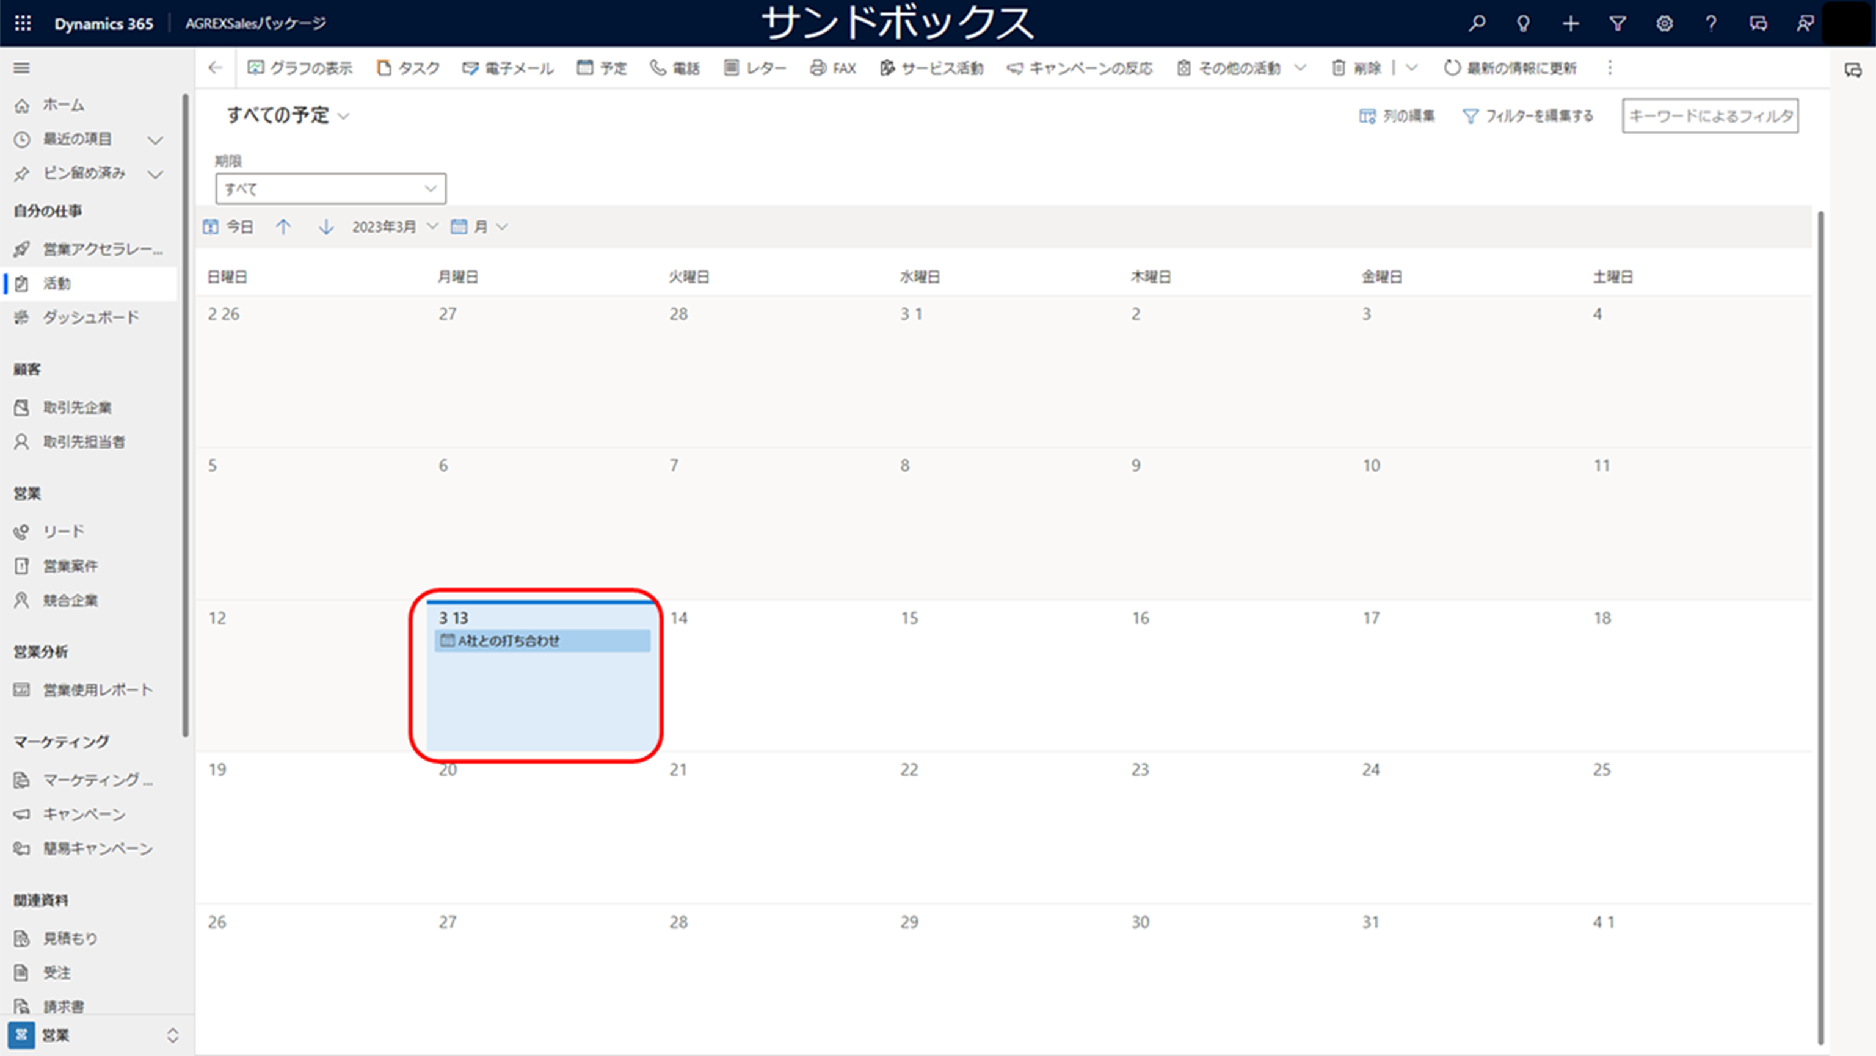The height and width of the screenshot is (1056, 1876).
Task: Click the keyword filter search box
Action: (1710, 116)
